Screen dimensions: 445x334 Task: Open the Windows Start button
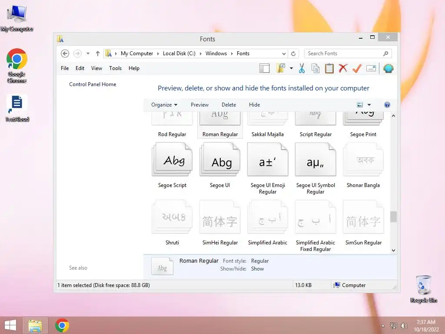[x=10, y=325]
